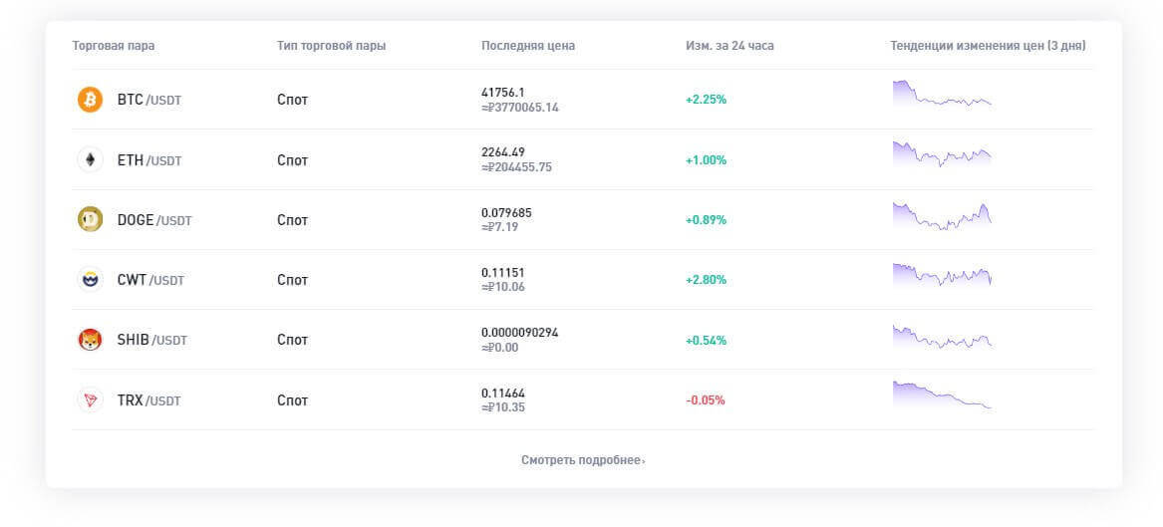Click the Bitcoin coin icon
Viewport: 1163px width, 527px height.
(90, 100)
